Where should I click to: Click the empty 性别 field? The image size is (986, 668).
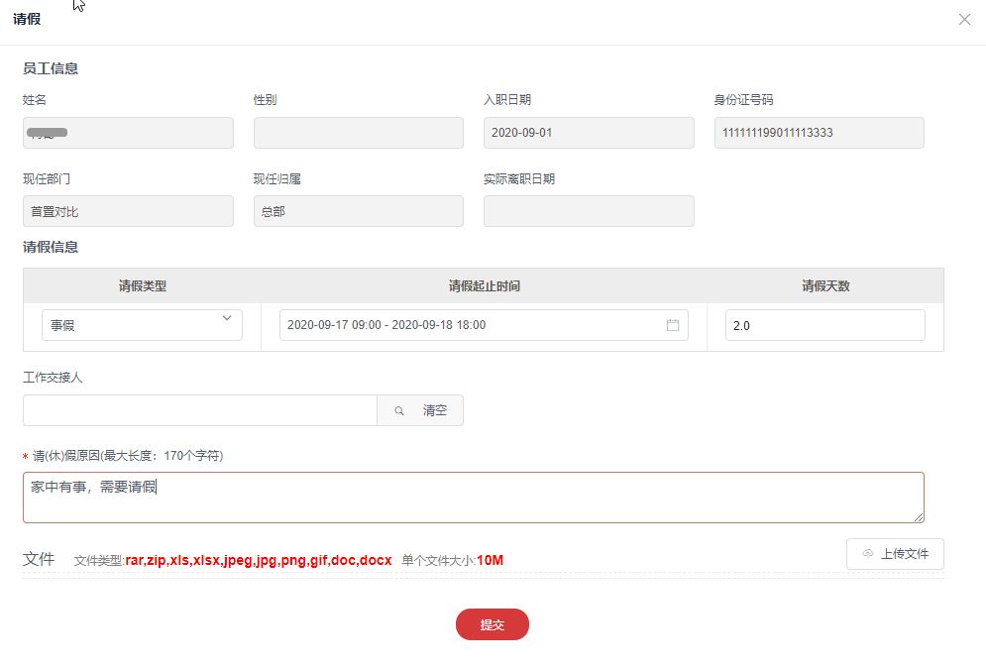point(359,133)
